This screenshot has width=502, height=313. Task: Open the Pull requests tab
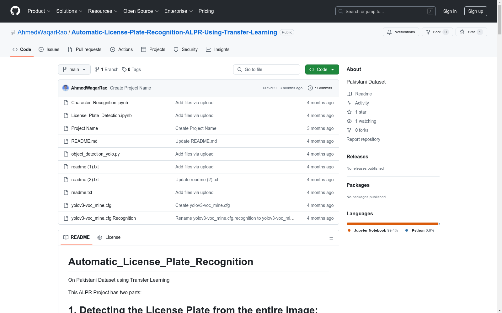(x=84, y=49)
